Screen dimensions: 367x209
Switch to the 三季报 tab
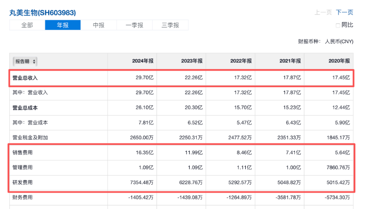pos(170,25)
